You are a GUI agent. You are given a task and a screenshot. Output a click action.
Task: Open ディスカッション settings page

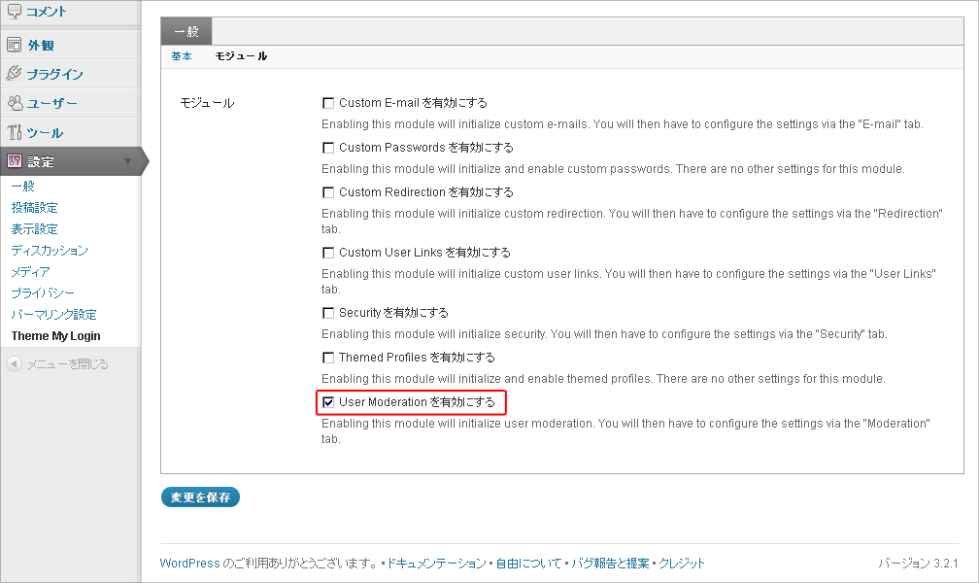click(x=50, y=250)
